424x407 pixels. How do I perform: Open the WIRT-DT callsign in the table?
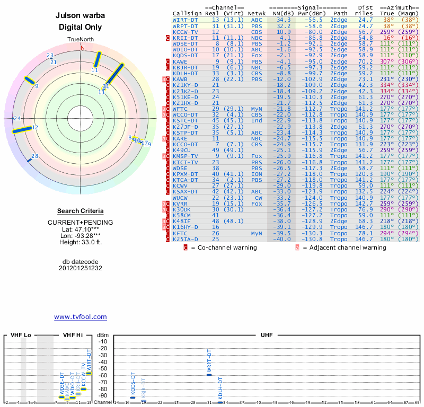pyautogui.click(x=185, y=20)
